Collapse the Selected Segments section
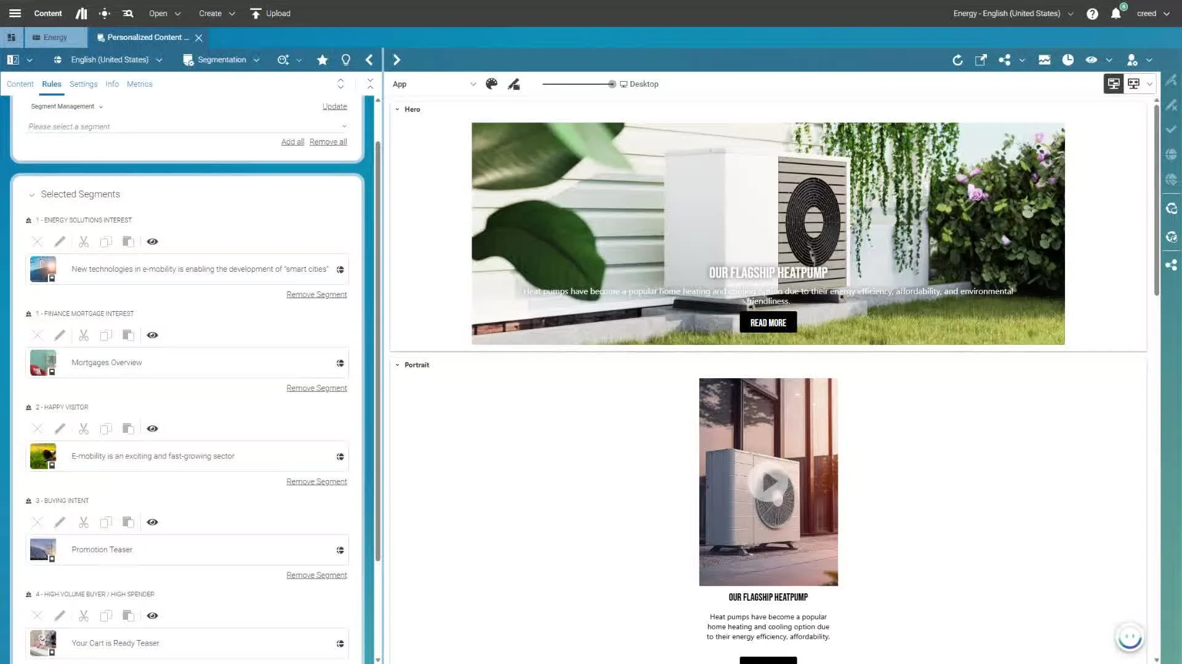This screenshot has height=664, width=1182. [32, 195]
